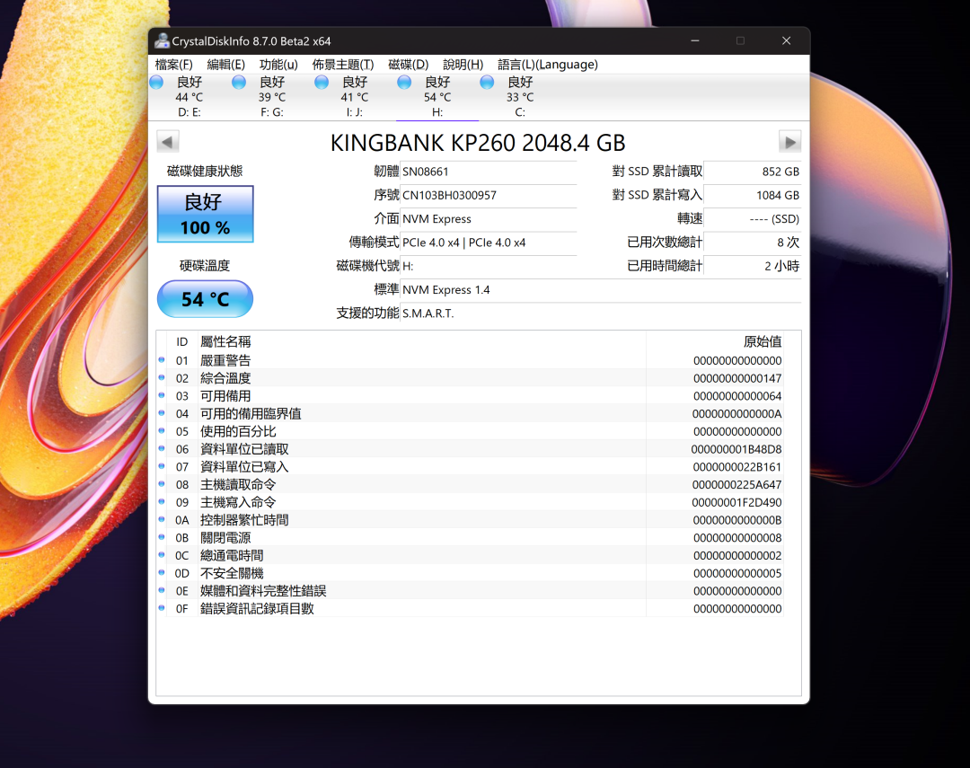
Task: Click raw value 00000000000147
Action: (737, 378)
